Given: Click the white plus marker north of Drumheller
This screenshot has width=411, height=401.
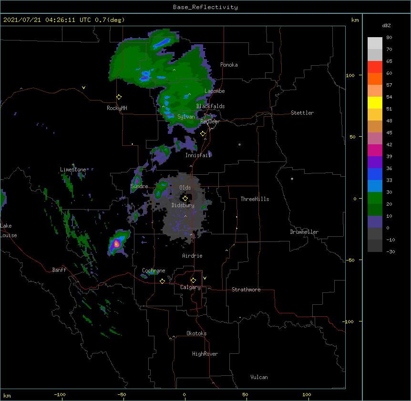Looking at the screenshot, I should tap(292, 179).
